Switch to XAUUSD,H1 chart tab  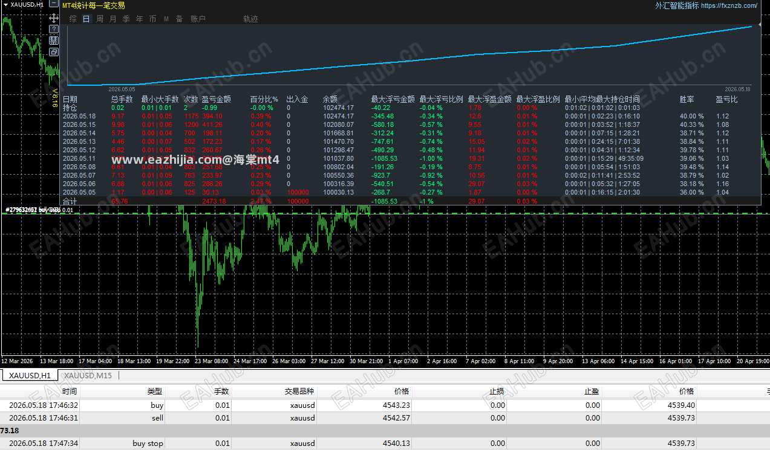30,375
